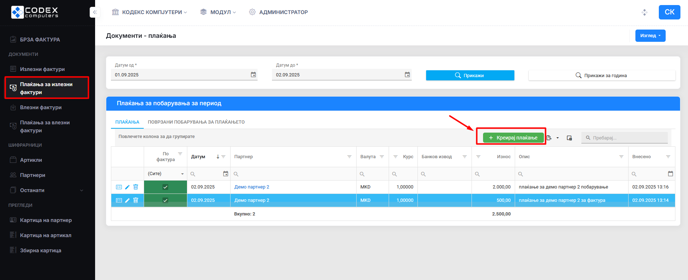The height and width of the screenshot is (280, 688).
Task: Open the Демо партнер 2 link in the first row
Action: pos(251,187)
